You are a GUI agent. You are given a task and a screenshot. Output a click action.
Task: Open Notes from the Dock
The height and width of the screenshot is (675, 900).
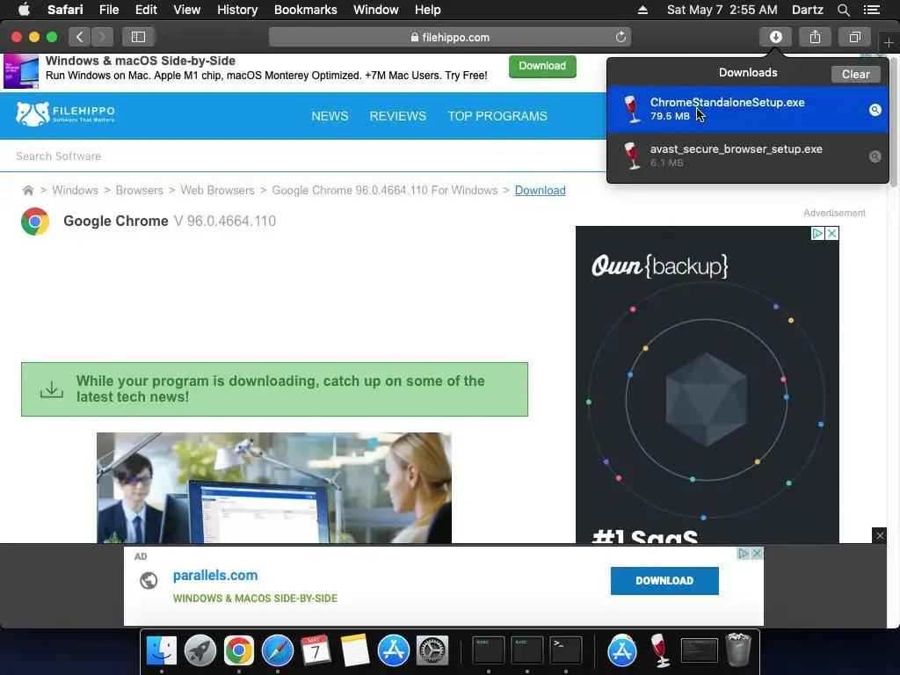(354, 650)
